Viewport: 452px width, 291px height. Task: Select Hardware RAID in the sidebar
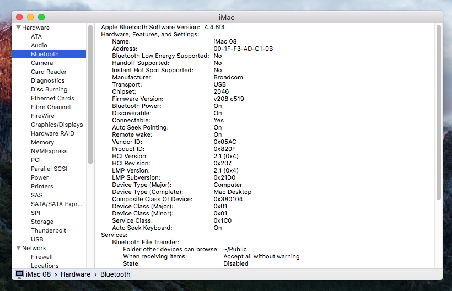(52, 133)
